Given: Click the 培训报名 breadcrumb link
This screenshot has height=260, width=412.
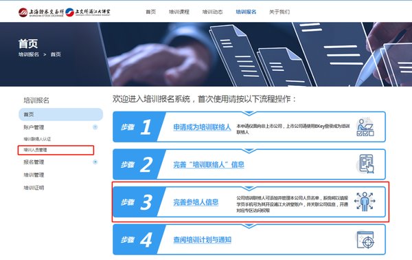Looking at the screenshot, I should point(29,54).
